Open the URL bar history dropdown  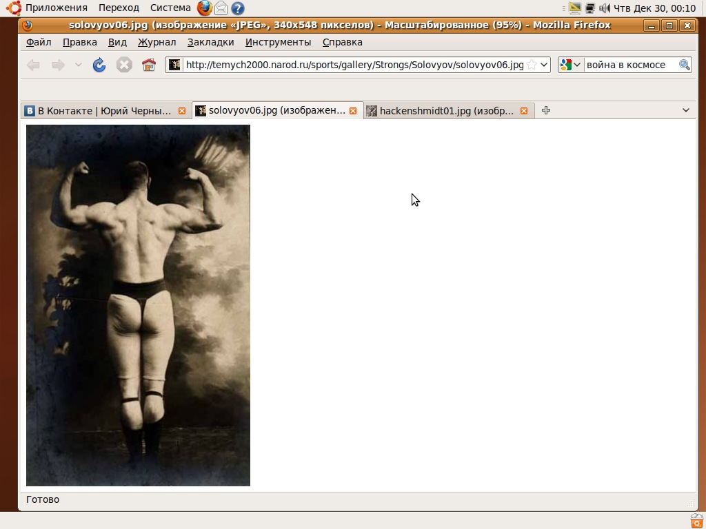(x=544, y=65)
